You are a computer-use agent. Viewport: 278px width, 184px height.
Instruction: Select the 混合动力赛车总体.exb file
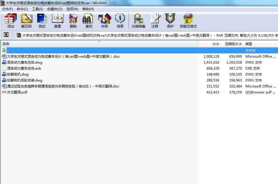pyautogui.click(x=24, y=68)
